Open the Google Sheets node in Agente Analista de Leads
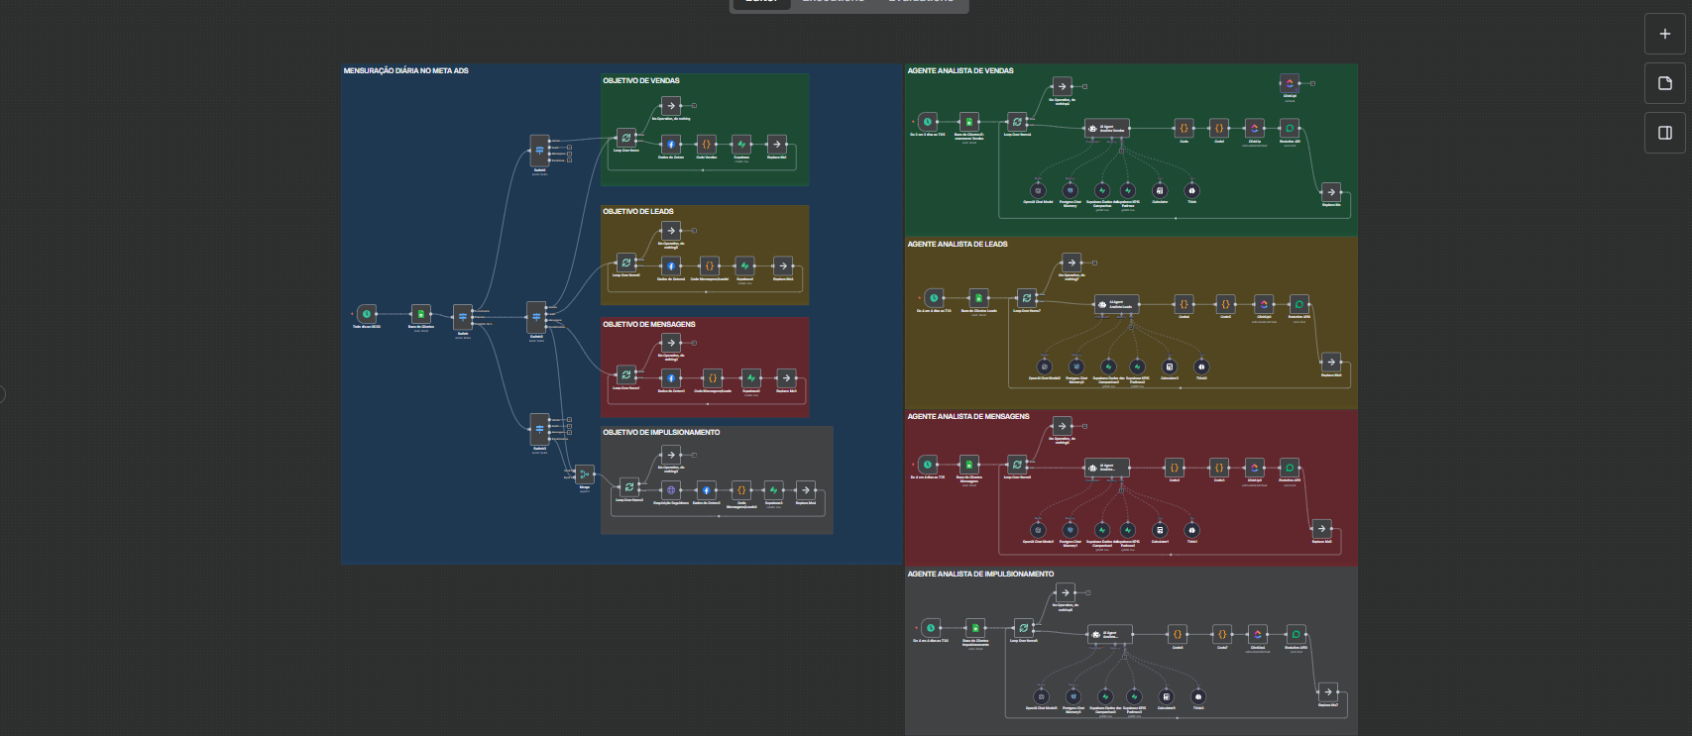Screen dimensions: 1692x736 pyautogui.click(x=978, y=298)
